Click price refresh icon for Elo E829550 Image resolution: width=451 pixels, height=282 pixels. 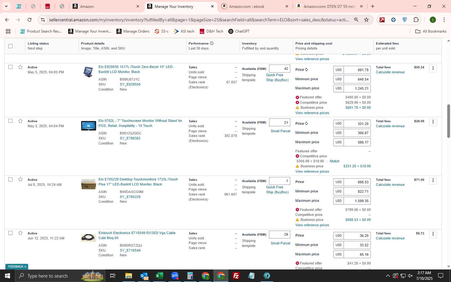click(x=307, y=70)
